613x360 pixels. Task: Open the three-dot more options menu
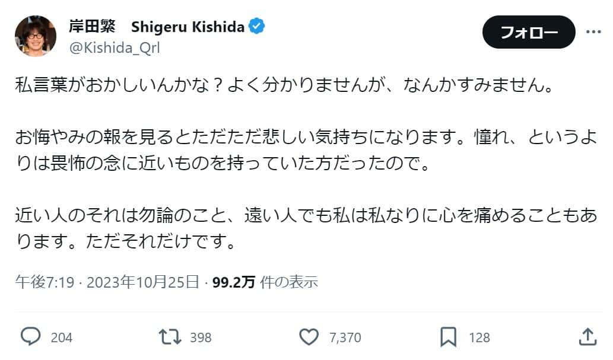pyautogui.click(x=593, y=31)
